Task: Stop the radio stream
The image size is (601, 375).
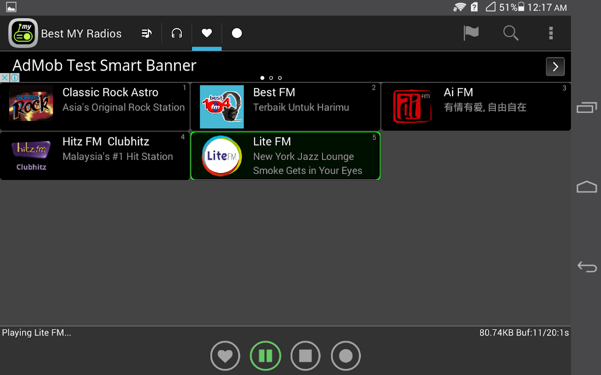Action: click(306, 356)
